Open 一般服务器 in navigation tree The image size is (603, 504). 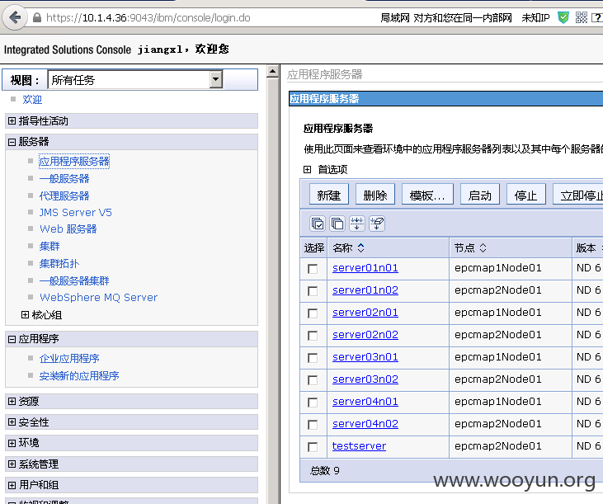coord(64,179)
